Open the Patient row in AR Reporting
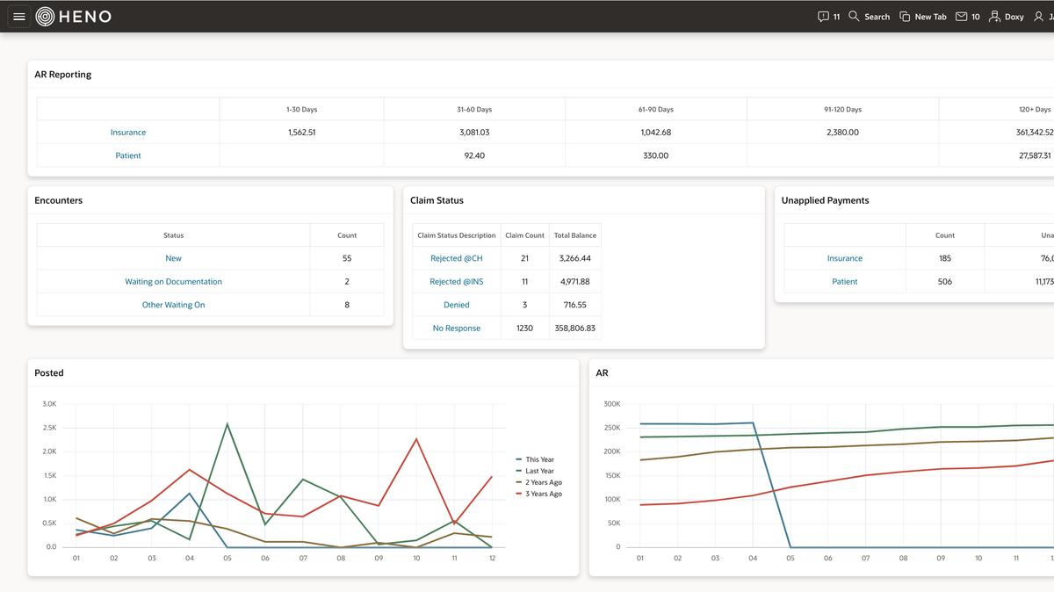The width and height of the screenshot is (1054, 592). click(128, 155)
